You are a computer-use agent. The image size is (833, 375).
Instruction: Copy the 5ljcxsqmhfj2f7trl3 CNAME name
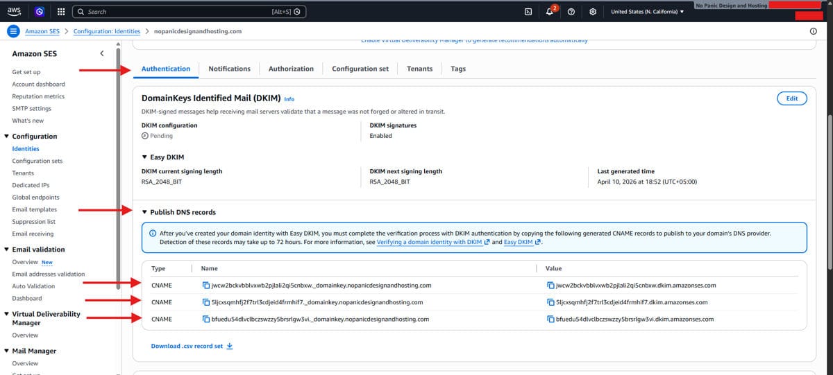pos(205,302)
